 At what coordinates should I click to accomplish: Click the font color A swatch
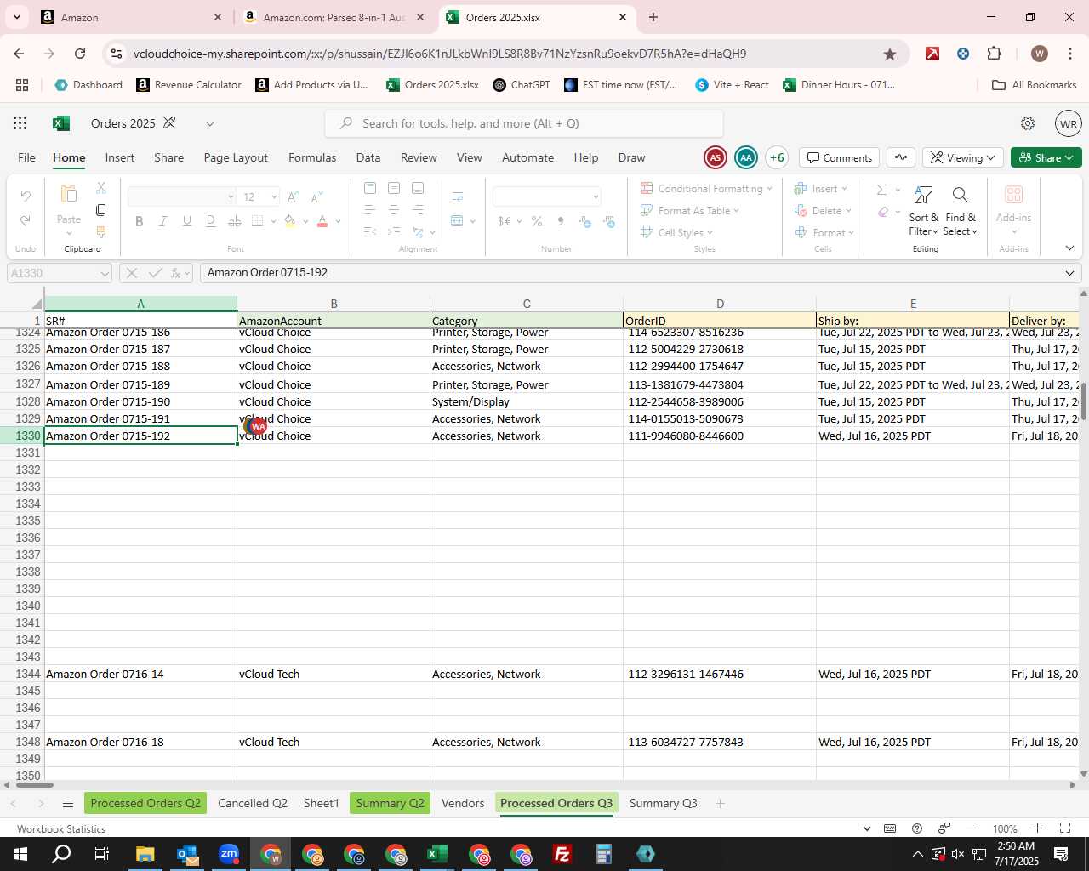tap(322, 221)
